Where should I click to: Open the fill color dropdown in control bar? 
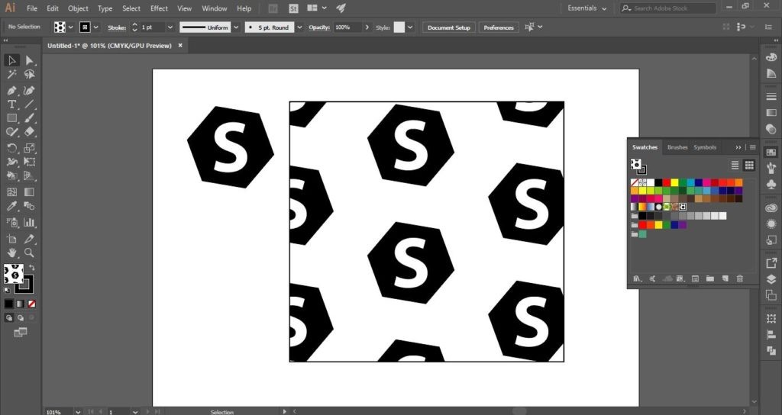[x=71, y=27]
